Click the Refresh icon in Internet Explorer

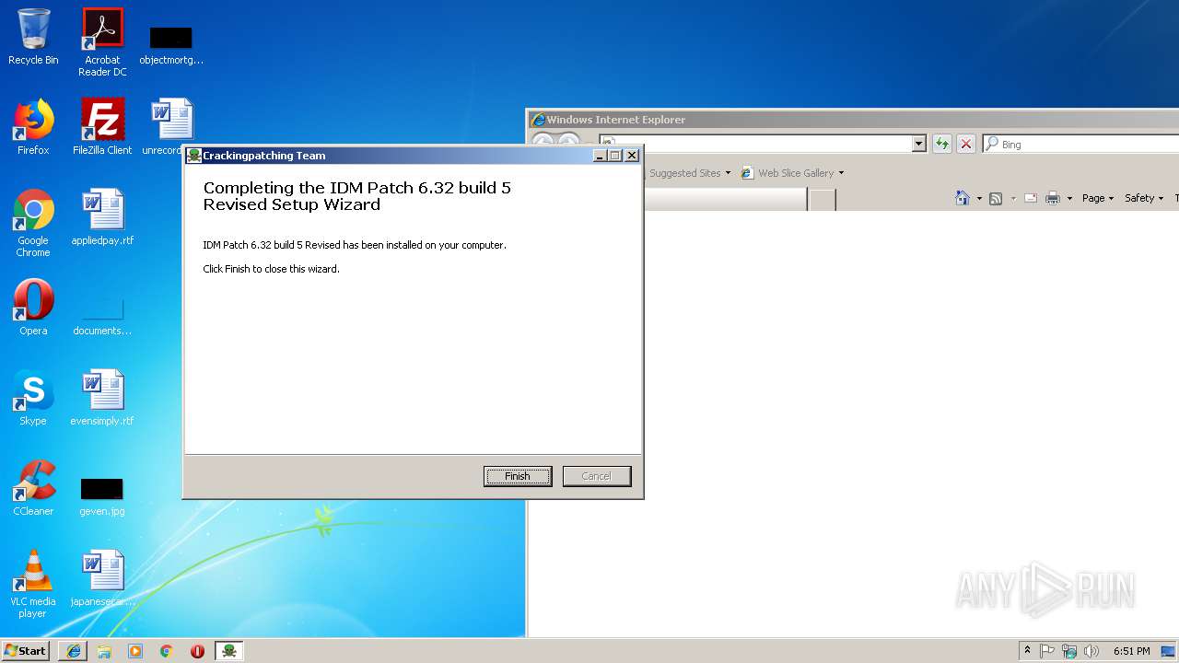pos(941,144)
